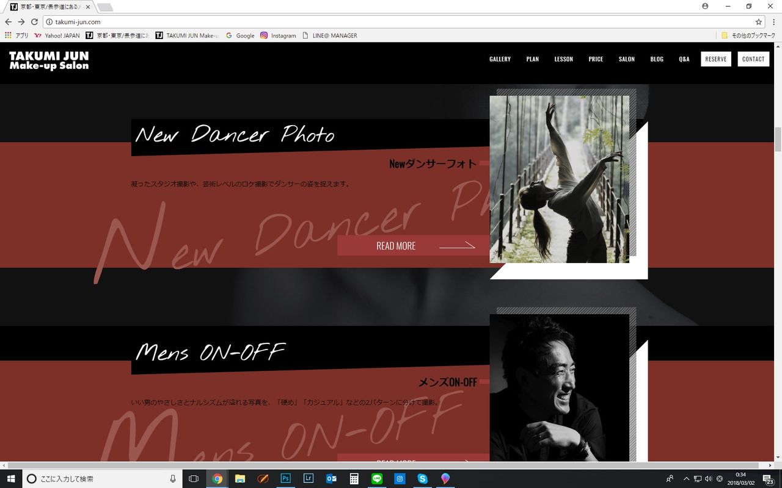
Task: Go back with the browser back arrow
Action: [x=9, y=22]
